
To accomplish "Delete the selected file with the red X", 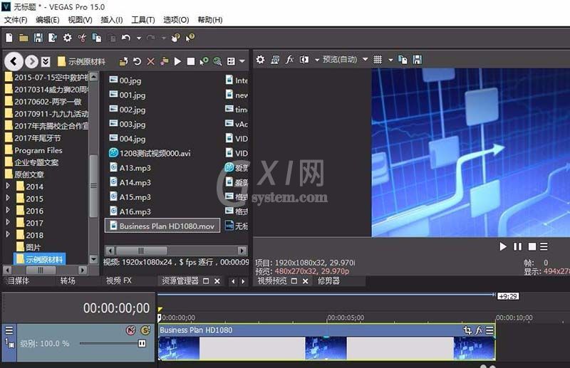I will click(x=150, y=61).
